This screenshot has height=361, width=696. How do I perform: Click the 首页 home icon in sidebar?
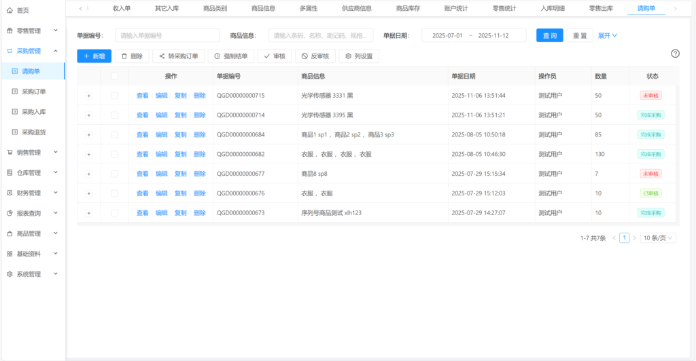pos(10,10)
